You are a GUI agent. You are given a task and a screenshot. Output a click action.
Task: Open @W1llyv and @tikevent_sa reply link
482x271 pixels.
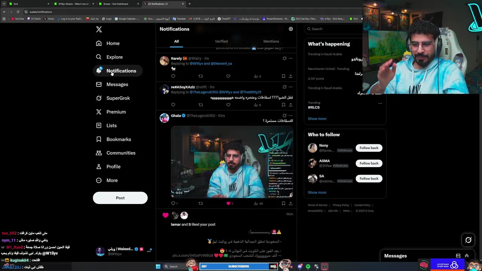point(210,64)
